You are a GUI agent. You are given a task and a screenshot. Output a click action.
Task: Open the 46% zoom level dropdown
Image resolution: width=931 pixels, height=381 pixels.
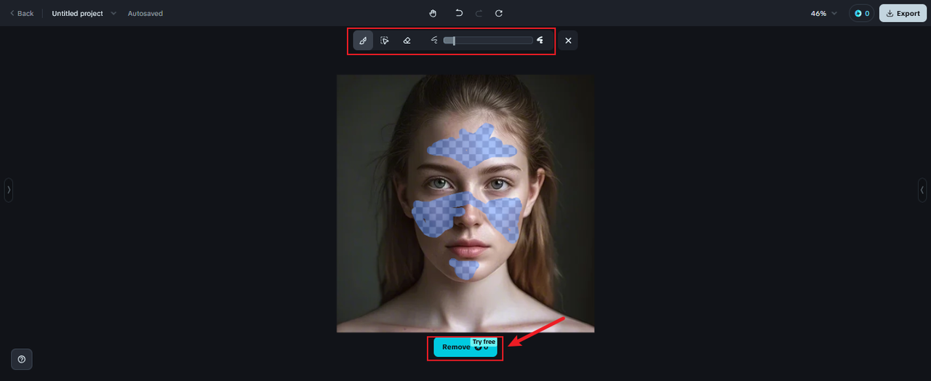pyautogui.click(x=824, y=13)
